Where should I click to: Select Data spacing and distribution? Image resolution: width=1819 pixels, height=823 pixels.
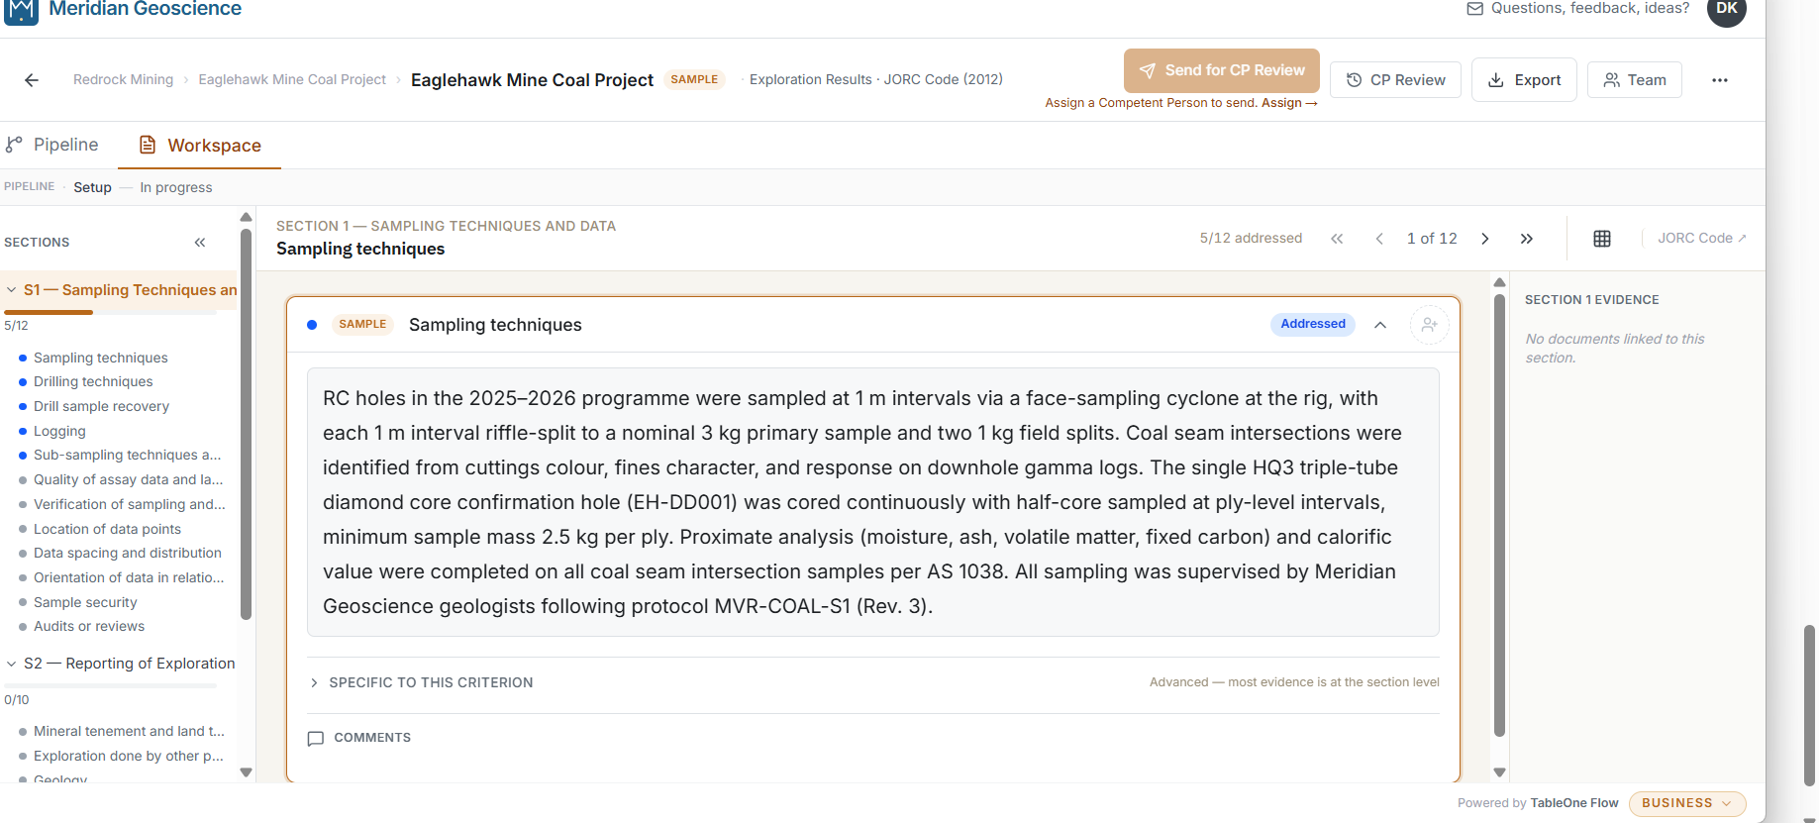(x=128, y=554)
